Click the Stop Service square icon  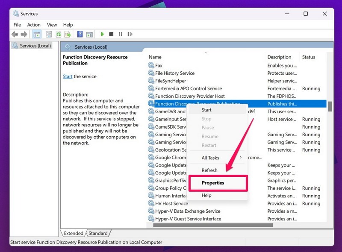pos(111,34)
